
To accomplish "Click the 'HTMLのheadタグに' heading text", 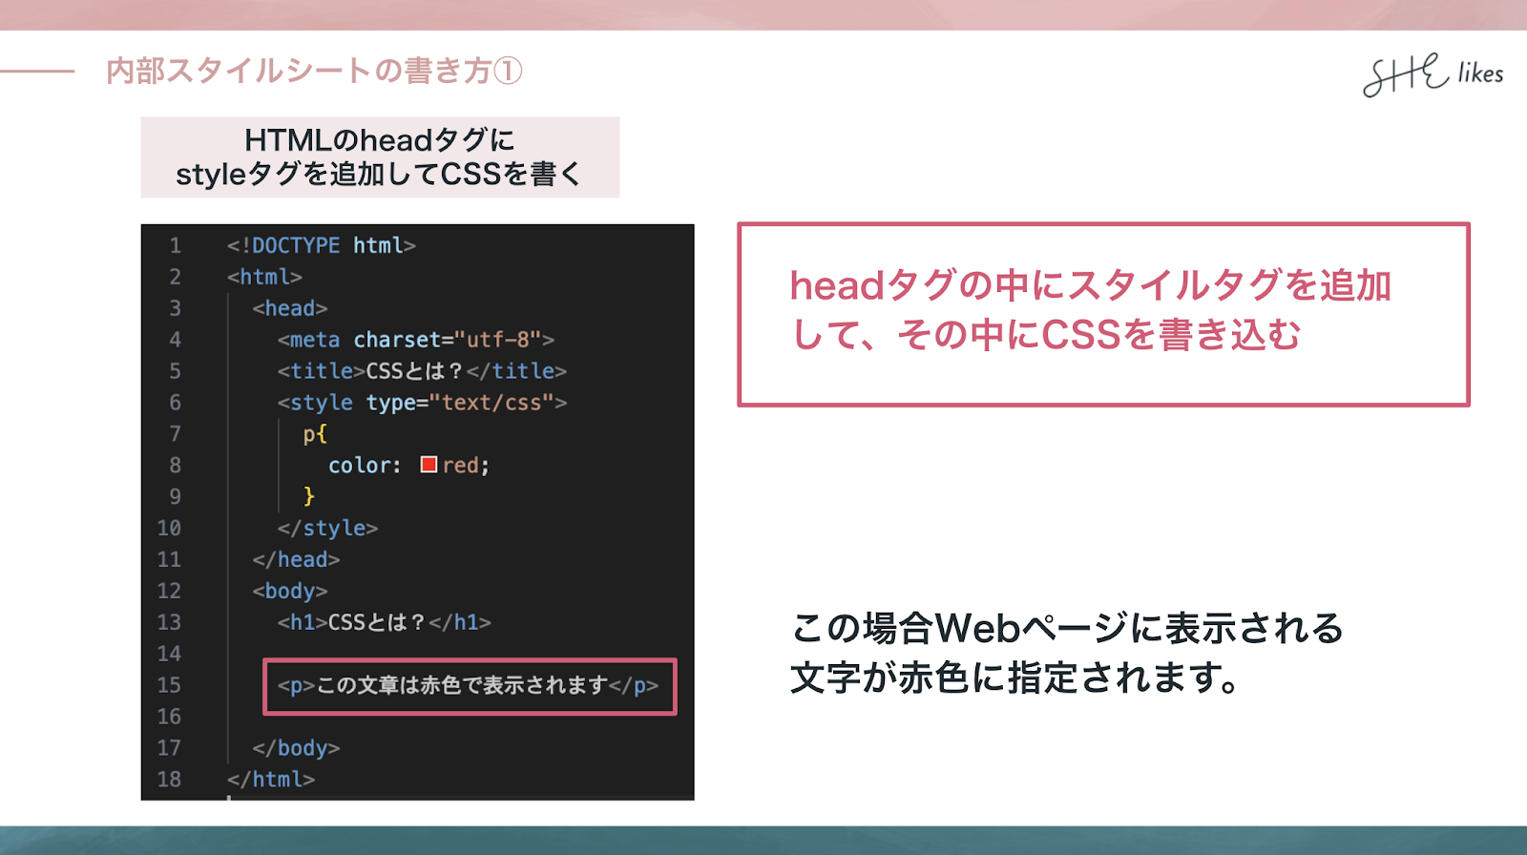I will point(380,140).
